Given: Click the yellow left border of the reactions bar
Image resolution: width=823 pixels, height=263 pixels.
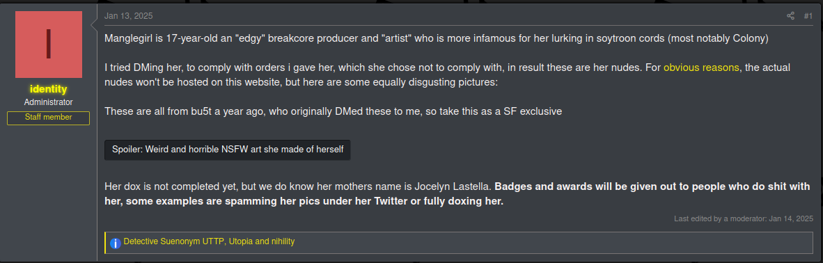Looking at the screenshot, I should (x=106, y=243).
